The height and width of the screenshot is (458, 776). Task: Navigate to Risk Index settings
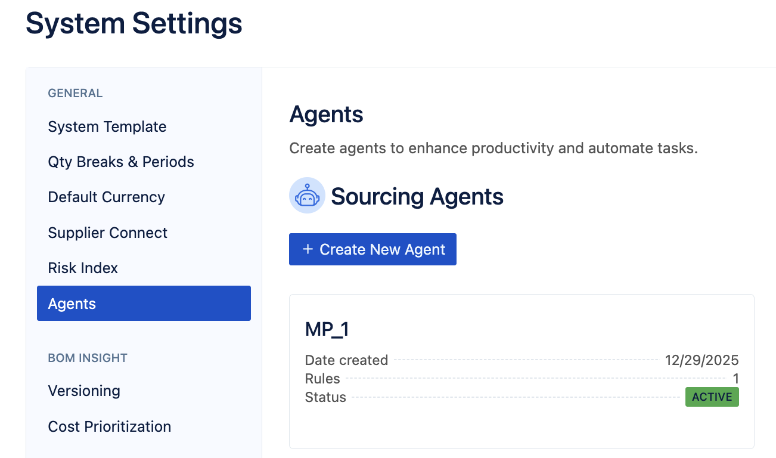83,268
